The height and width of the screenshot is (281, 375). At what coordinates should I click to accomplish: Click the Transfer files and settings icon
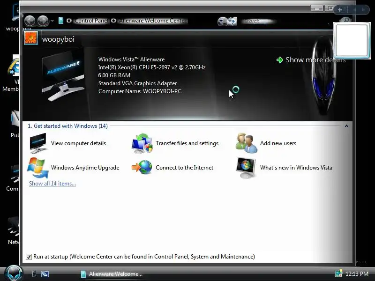click(x=142, y=143)
